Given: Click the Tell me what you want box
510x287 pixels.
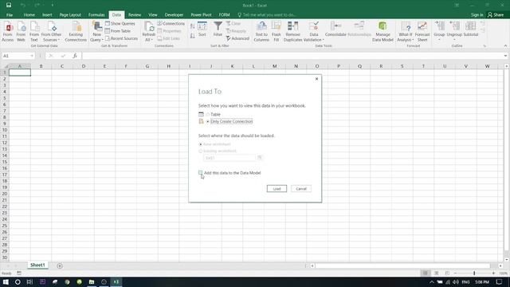Looking at the screenshot, I should click(x=267, y=14).
